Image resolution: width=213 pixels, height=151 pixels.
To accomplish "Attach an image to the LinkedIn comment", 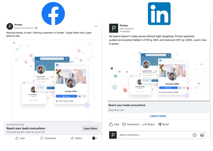I will pos(202,135).
